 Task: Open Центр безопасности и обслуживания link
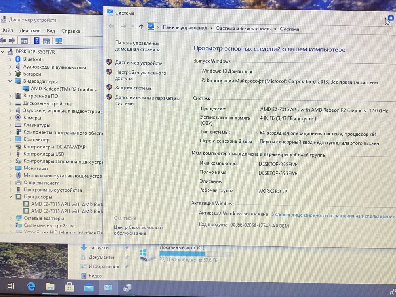tap(138, 230)
